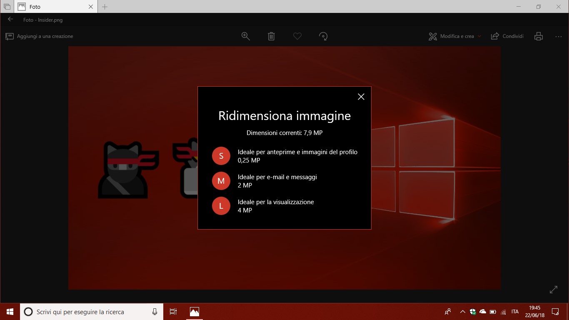Viewport: 569px width, 320px height.
Task: Select 'Ideale per e-mail e messaggi'
Action: (x=277, y=177)
